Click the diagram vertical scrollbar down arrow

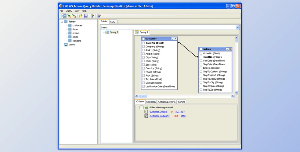pyautogui.click(x=236, y=93)
